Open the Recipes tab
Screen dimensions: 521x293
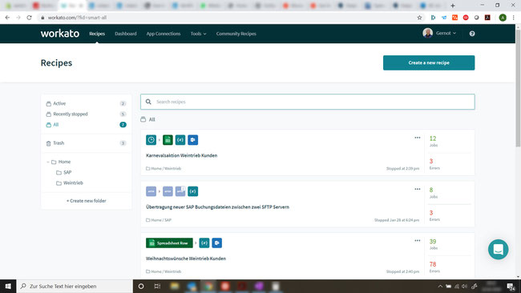97,34
